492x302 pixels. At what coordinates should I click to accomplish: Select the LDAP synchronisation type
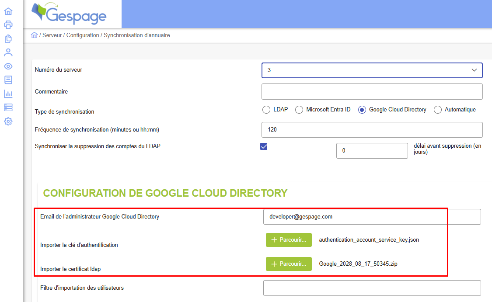pyautogui.click(x=266, y=110)
